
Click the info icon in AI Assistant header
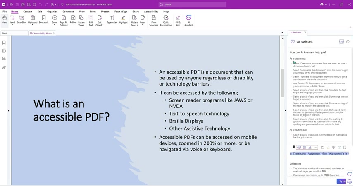(348, 41)
